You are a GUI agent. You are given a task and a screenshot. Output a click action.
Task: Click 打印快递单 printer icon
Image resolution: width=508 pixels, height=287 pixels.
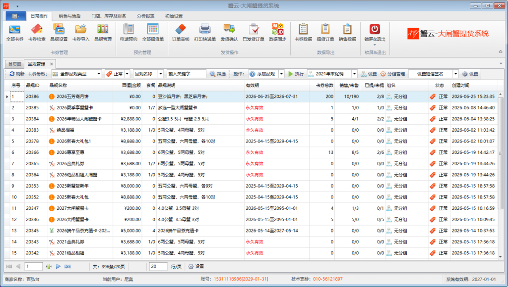[x=205, y=33]
